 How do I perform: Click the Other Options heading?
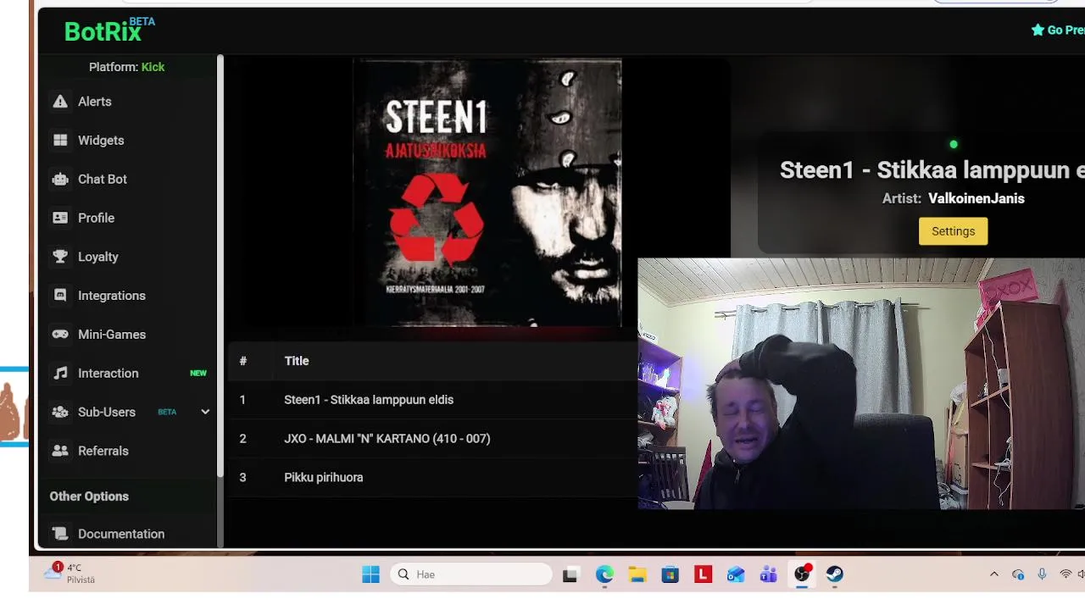tap(89, 496)
